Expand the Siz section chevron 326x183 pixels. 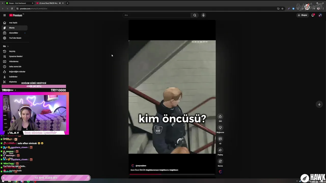8,46
